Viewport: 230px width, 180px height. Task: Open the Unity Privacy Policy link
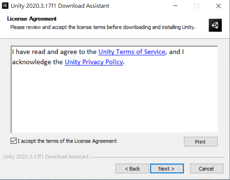(94, 62)
